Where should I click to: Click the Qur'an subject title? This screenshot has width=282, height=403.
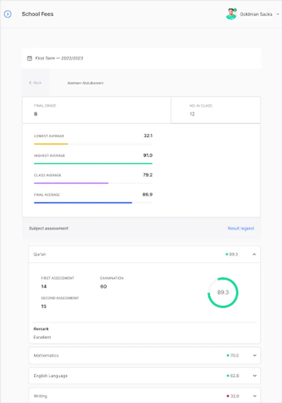point(39,254)
